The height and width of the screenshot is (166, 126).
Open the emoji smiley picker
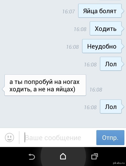9,137
